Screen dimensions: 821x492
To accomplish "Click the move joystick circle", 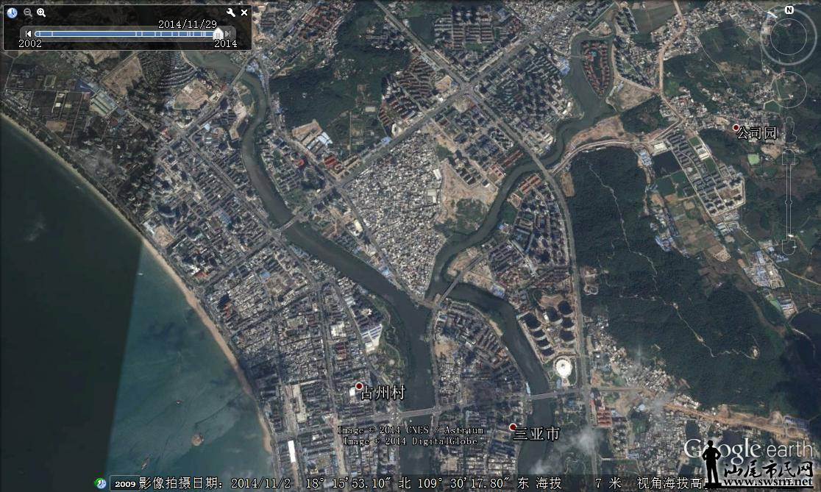I will tap(789, 90).
